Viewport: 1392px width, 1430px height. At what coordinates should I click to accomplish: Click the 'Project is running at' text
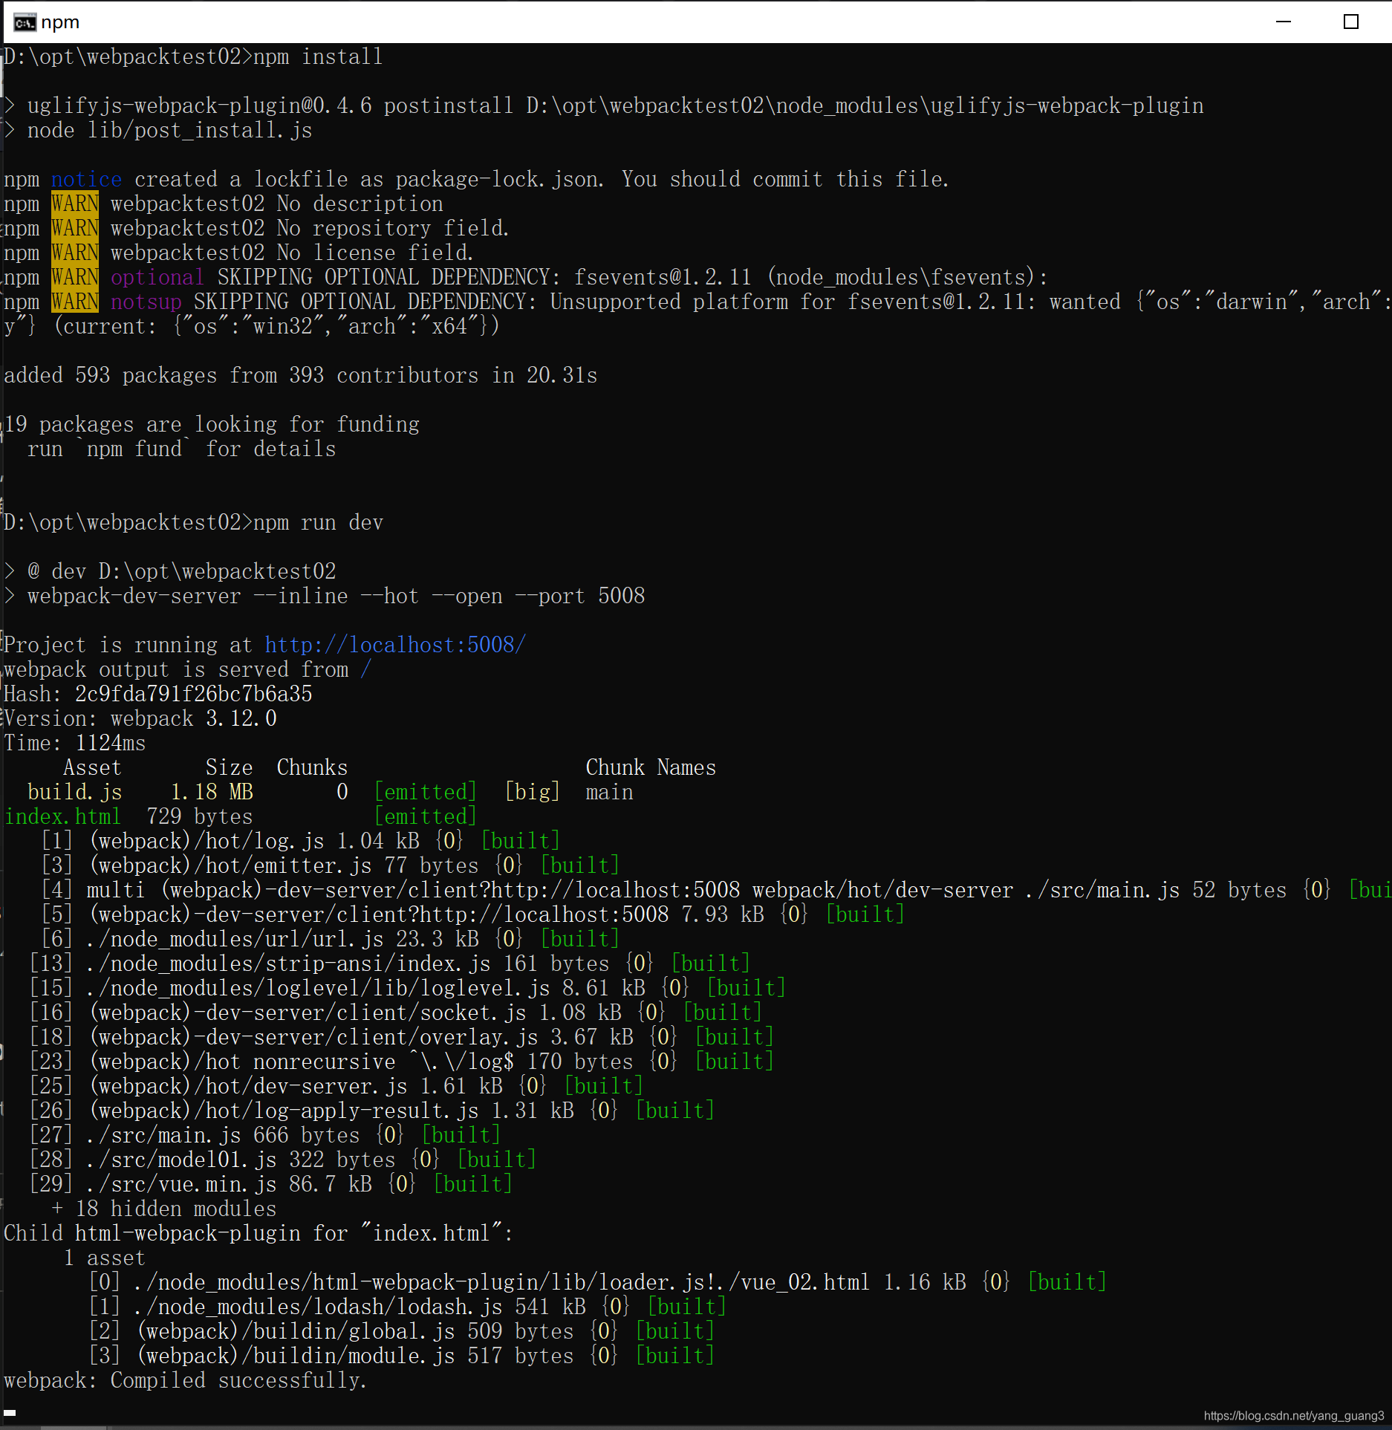128,645
